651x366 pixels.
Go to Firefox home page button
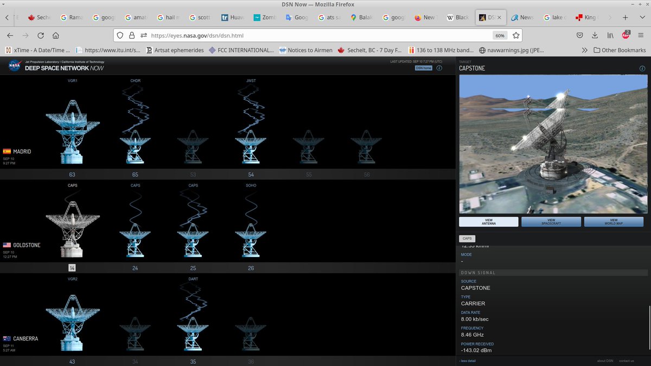coord(56,35)
